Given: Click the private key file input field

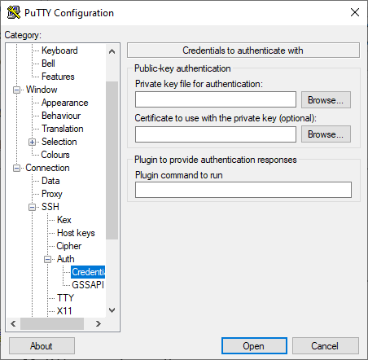Looking at the screenshot, I should click(x=216, y=99).
